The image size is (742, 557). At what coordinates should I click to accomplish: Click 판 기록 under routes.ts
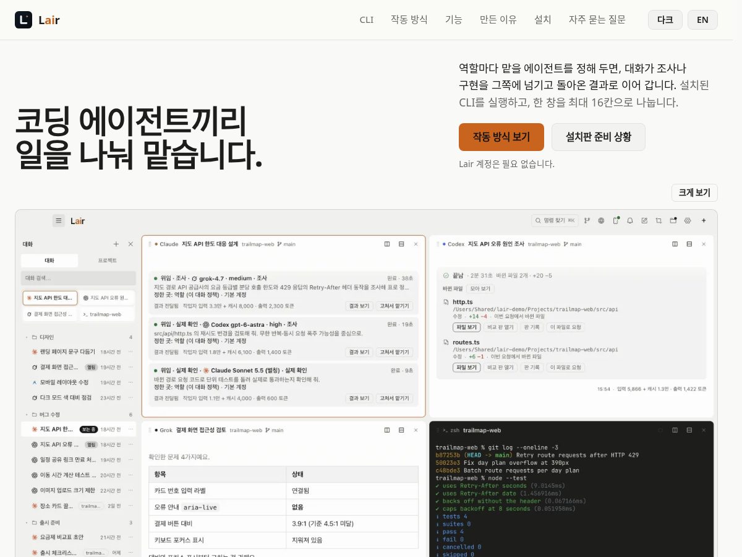pyautogui.click(x=532, y=367)
